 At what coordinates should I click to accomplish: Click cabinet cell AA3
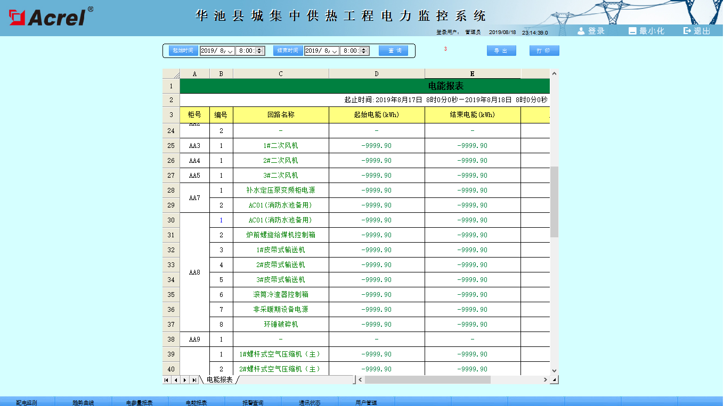click(194, 146)
